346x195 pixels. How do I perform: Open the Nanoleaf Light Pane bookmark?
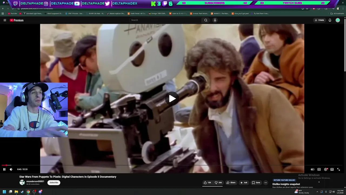33,14
